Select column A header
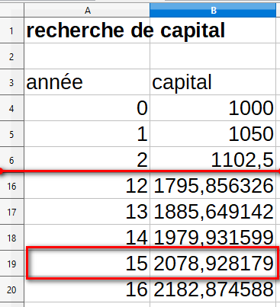Viewport: 280px width, 307px height. click(87, 11)
